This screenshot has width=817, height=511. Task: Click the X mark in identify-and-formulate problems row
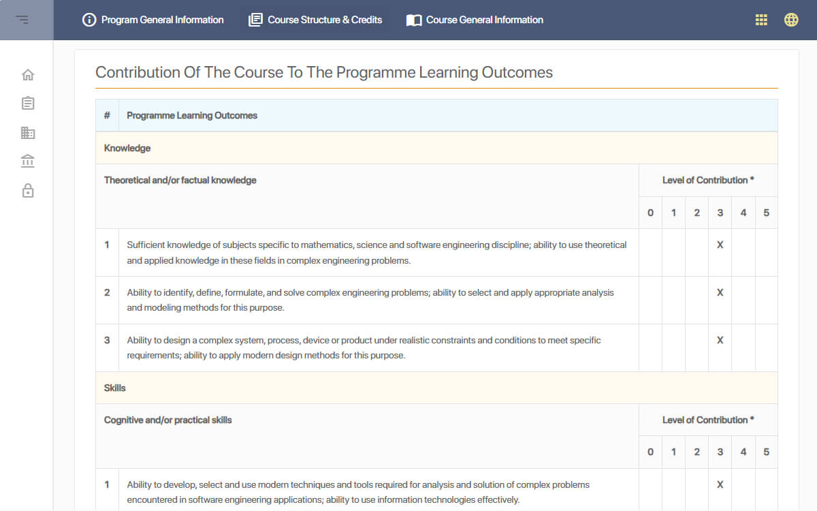720,292
